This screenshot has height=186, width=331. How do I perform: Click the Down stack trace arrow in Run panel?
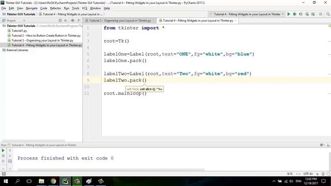(10, 156)
